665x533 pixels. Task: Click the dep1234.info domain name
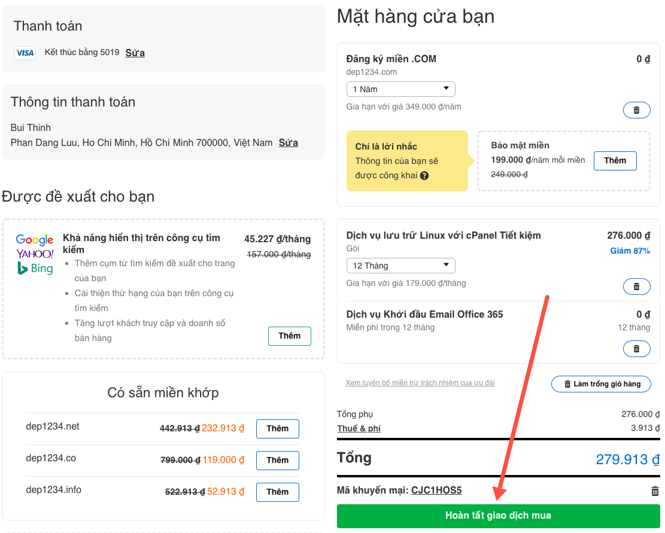[53, 490]
